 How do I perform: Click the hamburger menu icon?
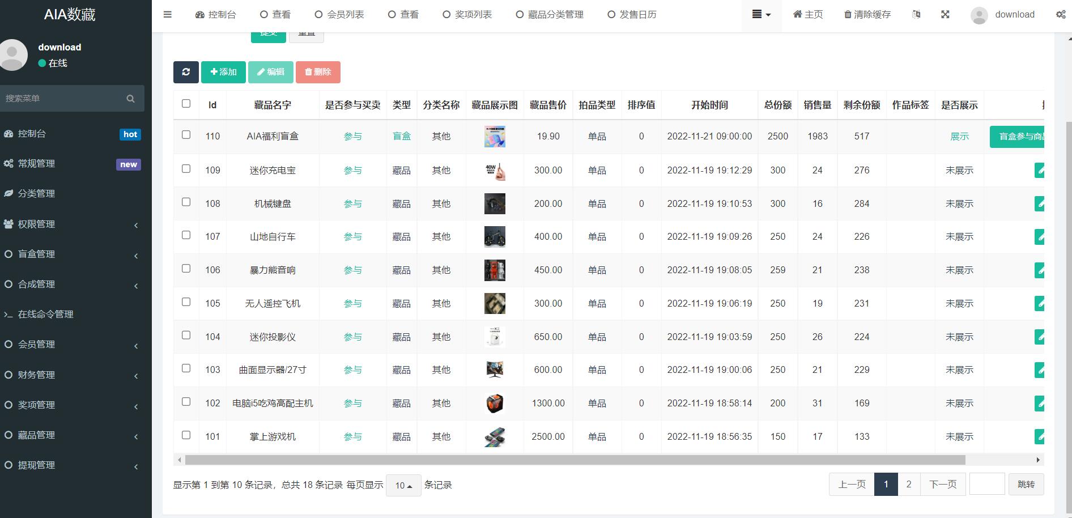coord(167,14)
